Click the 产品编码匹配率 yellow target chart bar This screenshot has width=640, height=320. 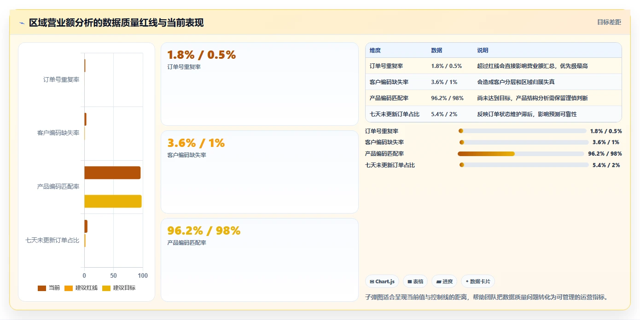pos(113,201)
